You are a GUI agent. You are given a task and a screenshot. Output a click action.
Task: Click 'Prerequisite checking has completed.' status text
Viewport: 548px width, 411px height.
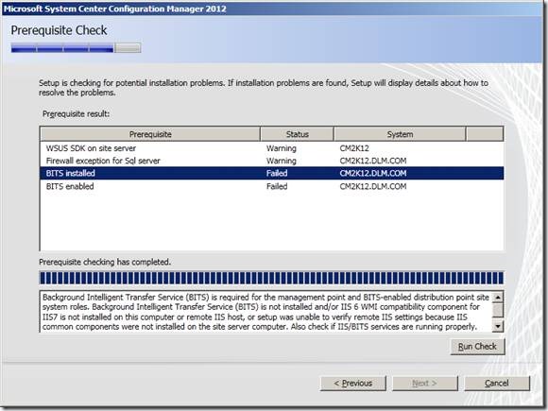click(105, 262)
